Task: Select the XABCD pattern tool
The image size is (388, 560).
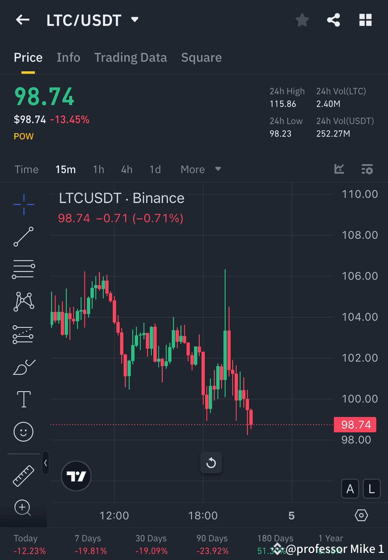Action: pyautogui.click(x=23, y=302)
